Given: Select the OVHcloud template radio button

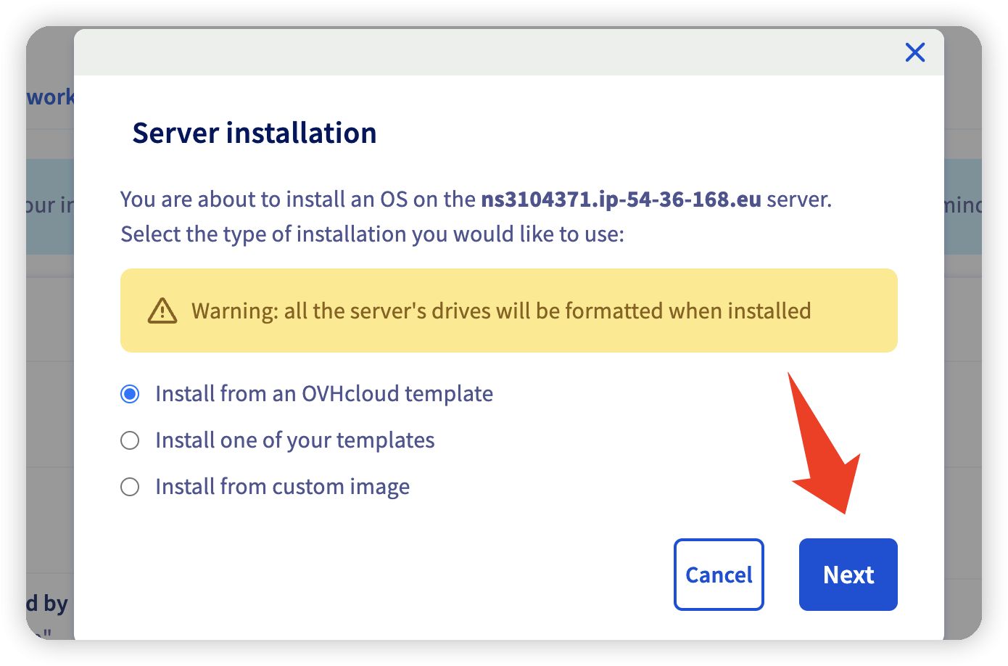Looking at the screenshot, I should pyautogui.click(x=130, y=394).
